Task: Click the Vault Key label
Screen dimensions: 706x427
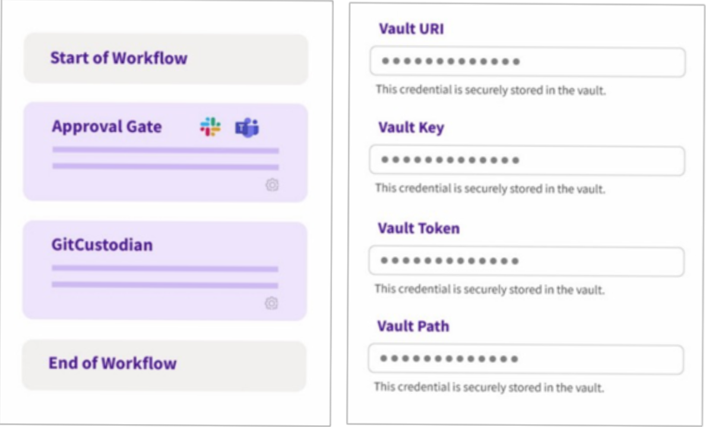Action: [x=411, y=128]
